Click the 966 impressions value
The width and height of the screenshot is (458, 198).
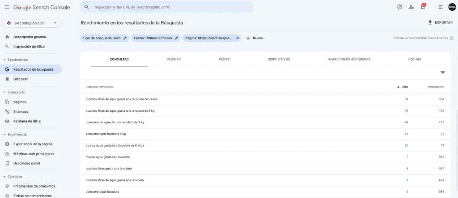pos(441,157)
